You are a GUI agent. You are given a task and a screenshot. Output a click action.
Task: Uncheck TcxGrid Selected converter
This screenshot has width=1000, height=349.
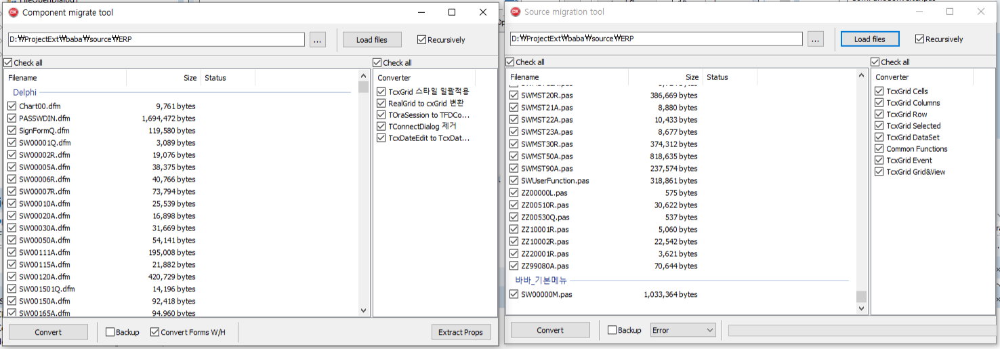879,125
